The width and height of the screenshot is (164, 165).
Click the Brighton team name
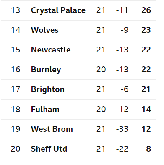coord(48,89)
